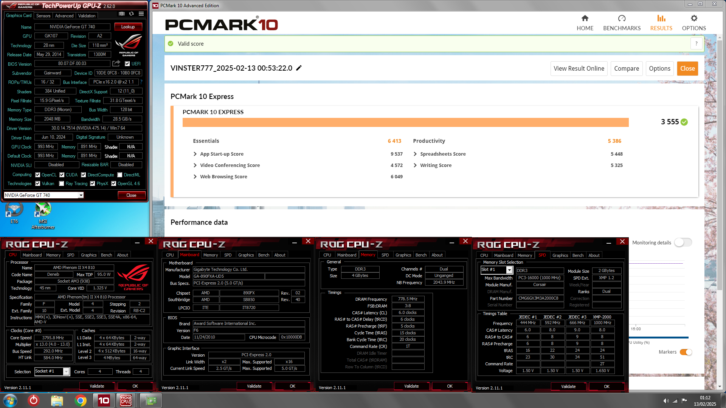Click the red power taskbar icon
The image size is (726, 408).
click(x=34, y=400)
